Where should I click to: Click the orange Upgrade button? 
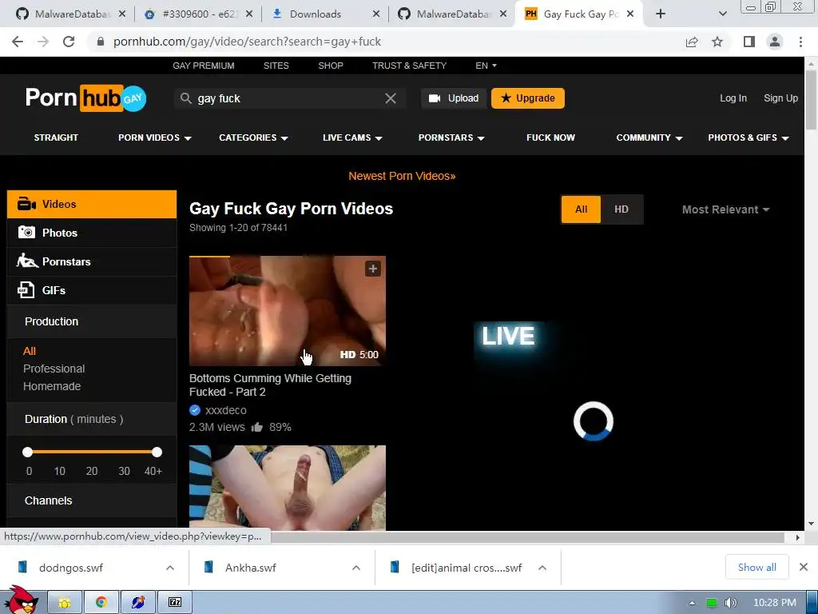click(x=528, y=98)
